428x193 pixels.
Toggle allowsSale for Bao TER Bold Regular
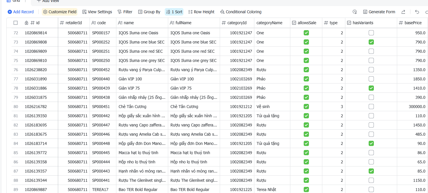click(x=306, y=190)
